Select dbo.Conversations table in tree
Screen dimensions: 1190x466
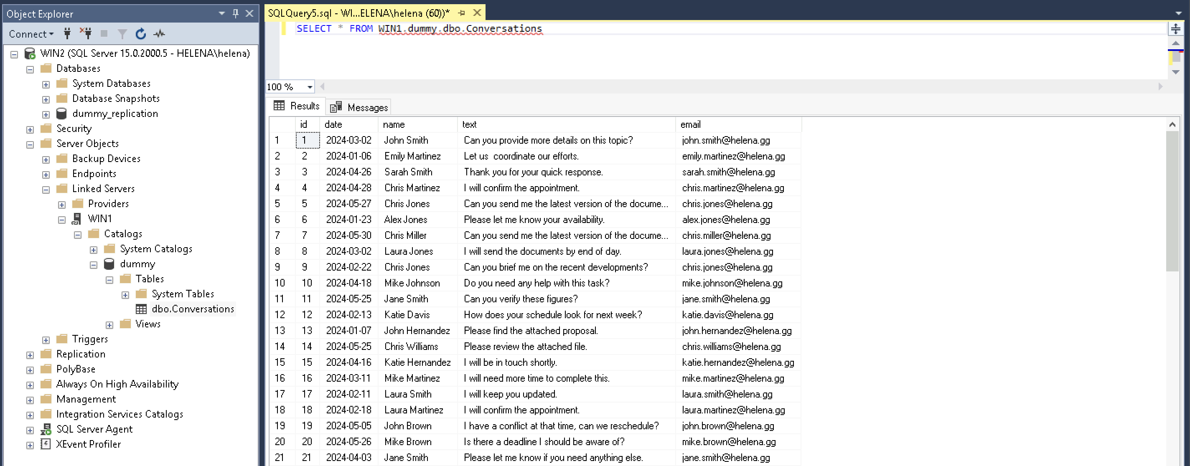[192, 309]
